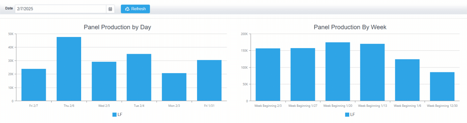Select the Thu 2/6 bar
Viewport: 467px width, 123px height.
69,69
